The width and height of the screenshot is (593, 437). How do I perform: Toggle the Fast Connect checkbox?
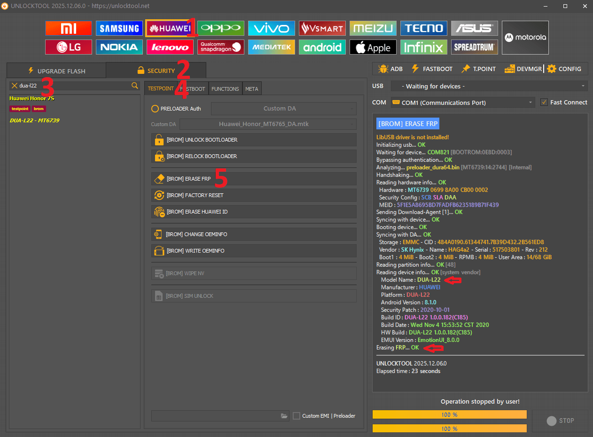544,103
